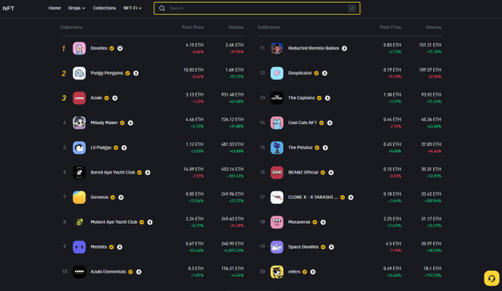This screenshot has height=291, width=502.
Task: Click the Mutant Ape Yacht Club avatar
Action: click(79, 222)
